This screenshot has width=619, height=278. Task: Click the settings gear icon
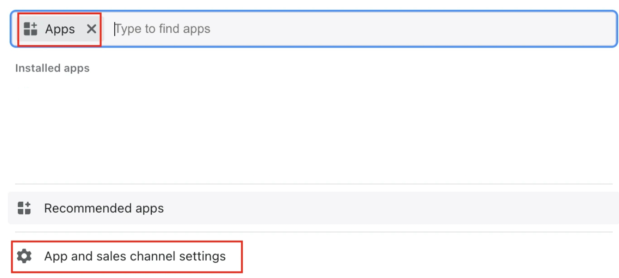[x=24, y=256]
